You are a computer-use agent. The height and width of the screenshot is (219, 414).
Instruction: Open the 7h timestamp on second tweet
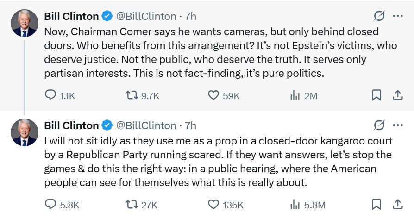(x=191, y=125)
